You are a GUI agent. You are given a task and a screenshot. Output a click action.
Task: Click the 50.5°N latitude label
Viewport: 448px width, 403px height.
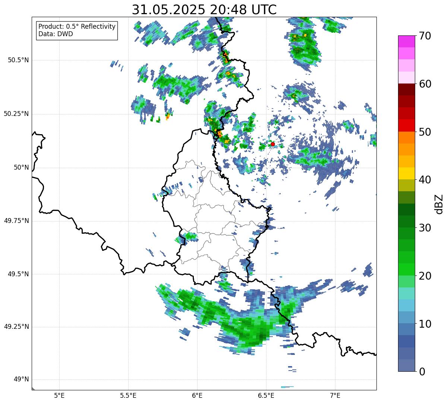pos(18,60)
